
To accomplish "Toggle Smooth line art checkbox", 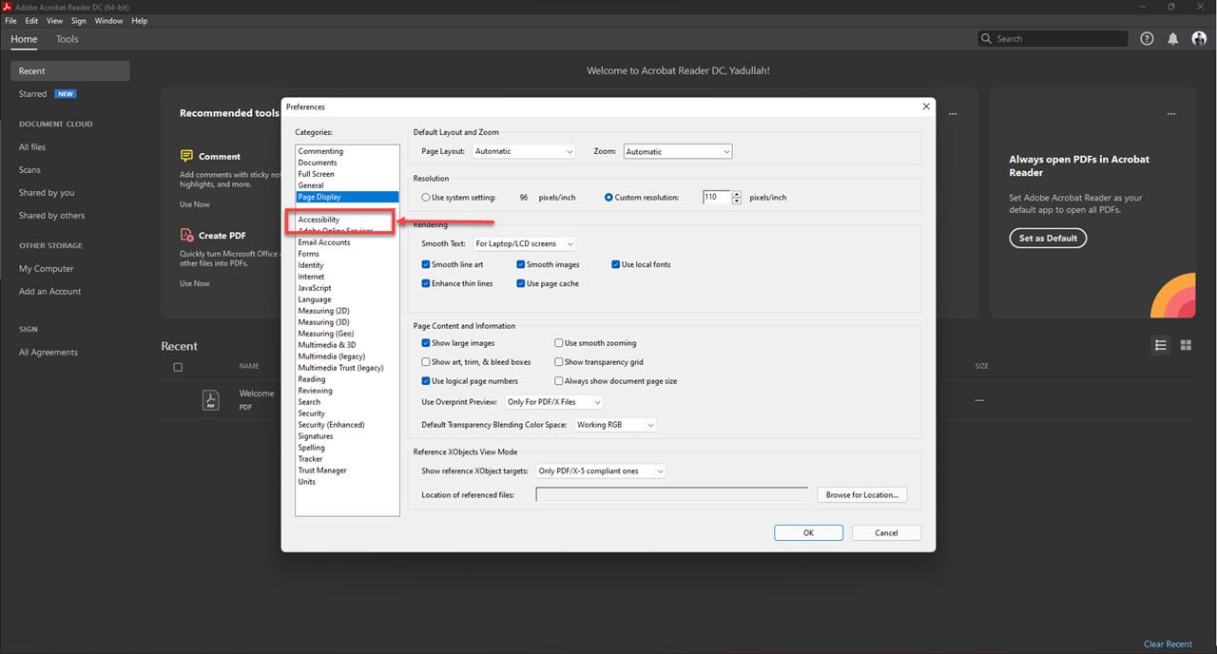I will click(x=426, y=264).
